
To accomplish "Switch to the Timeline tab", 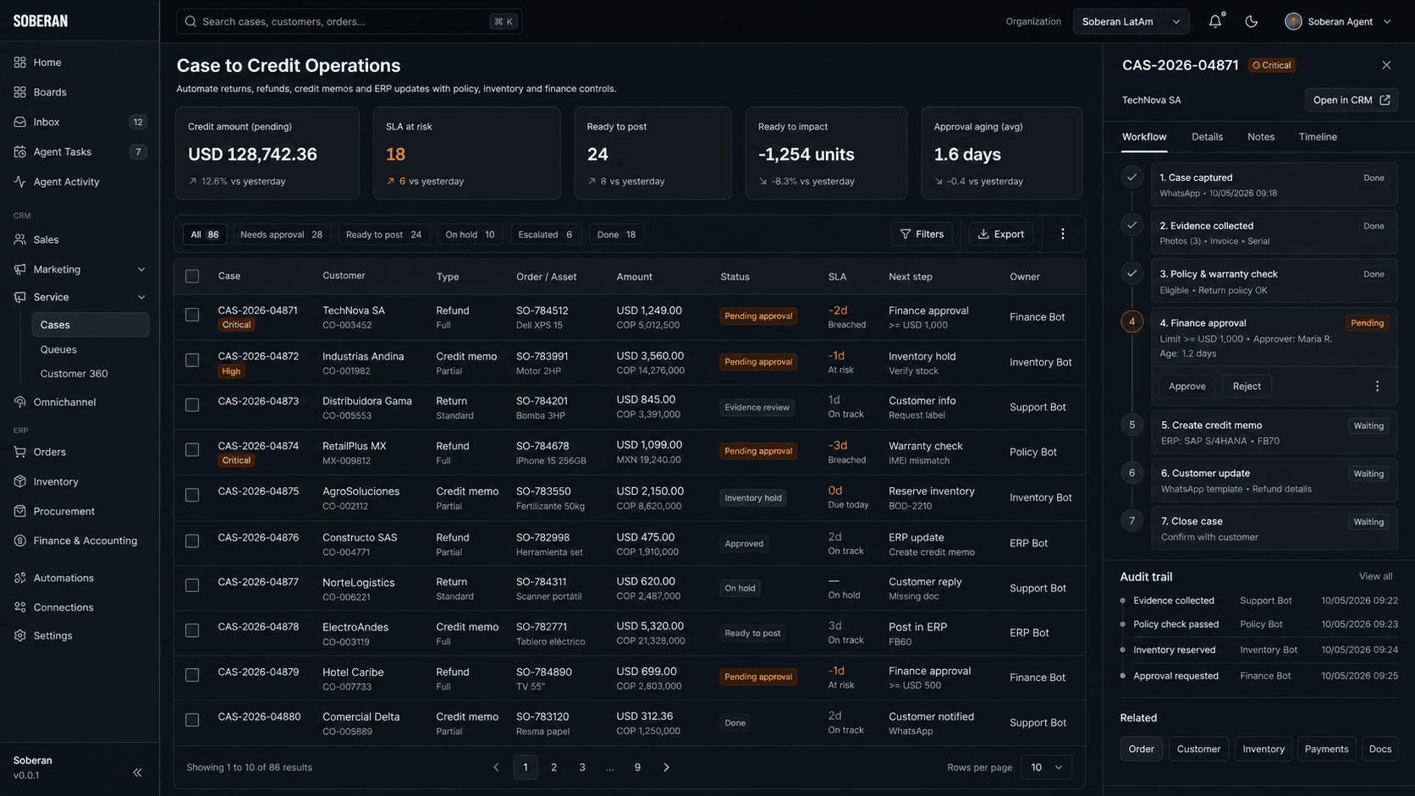I will (1318, 137).
